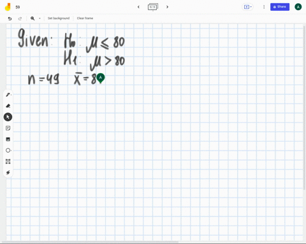Select the Pen tool
The image size is (306, 244).
(x=8, y=95)
